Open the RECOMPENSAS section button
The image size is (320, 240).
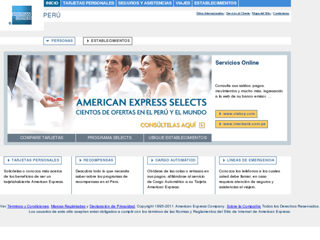point(96,160)
